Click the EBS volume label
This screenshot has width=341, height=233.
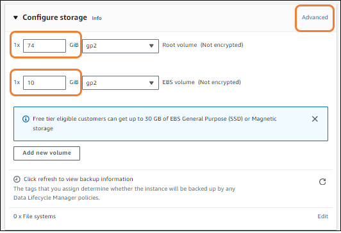[x=178, y=82]
